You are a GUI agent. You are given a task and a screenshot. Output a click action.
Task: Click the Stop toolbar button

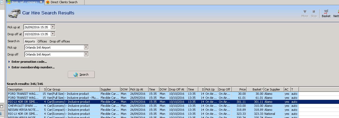point(314,13)
